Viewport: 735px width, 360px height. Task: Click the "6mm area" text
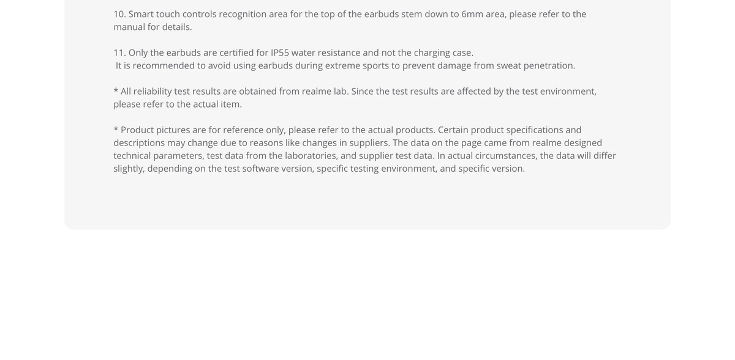point(484,14)
